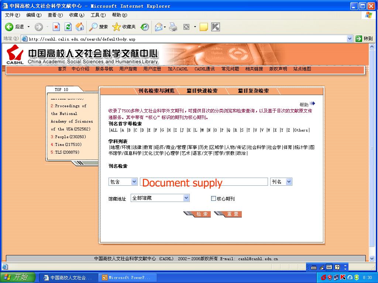Viewport: 378px width, 283px height.
Task: Click the yellow note toolbar icon
Action: click(204, 27)
